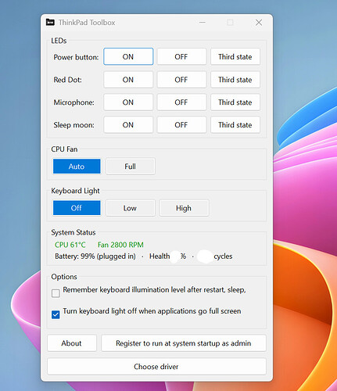Click the Sleep moon: label
Image resolution: width=337 pixels, height=391 pixels.
(x=73, y=125)
